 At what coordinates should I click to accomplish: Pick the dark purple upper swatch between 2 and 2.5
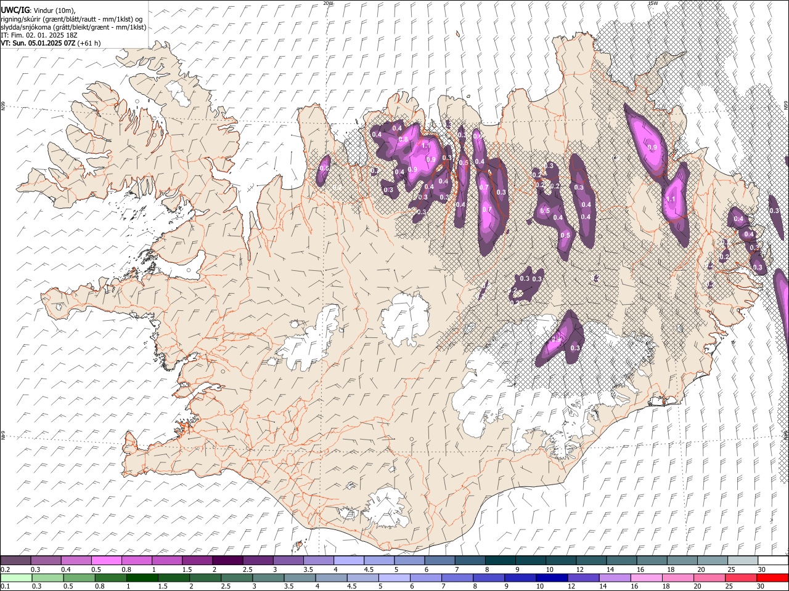(227, 560)
